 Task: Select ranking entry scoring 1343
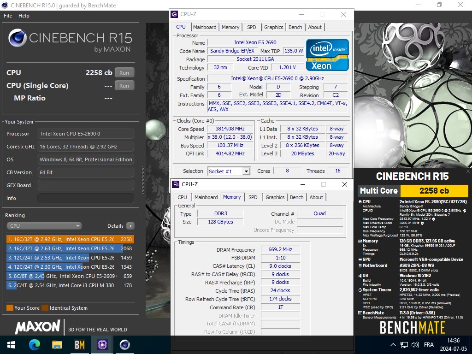(x=70, y=267)
